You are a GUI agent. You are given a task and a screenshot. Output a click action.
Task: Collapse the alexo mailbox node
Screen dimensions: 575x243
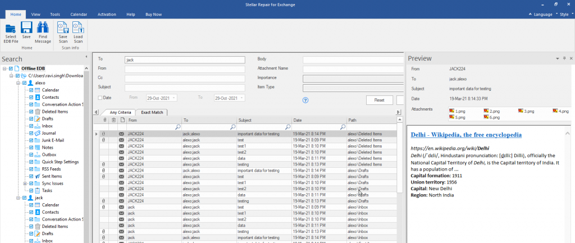click(19, 83)
